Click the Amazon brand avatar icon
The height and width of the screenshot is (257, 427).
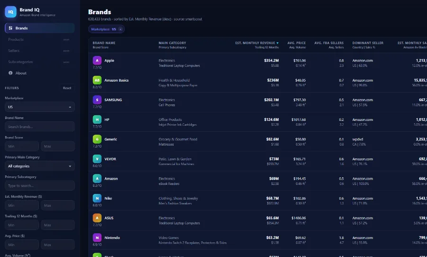point(97,179)
